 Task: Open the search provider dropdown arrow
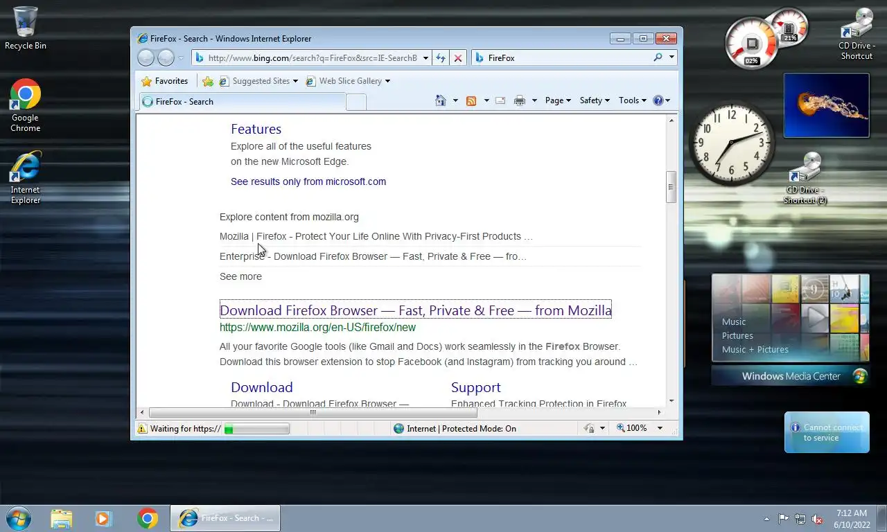(671, 58)
